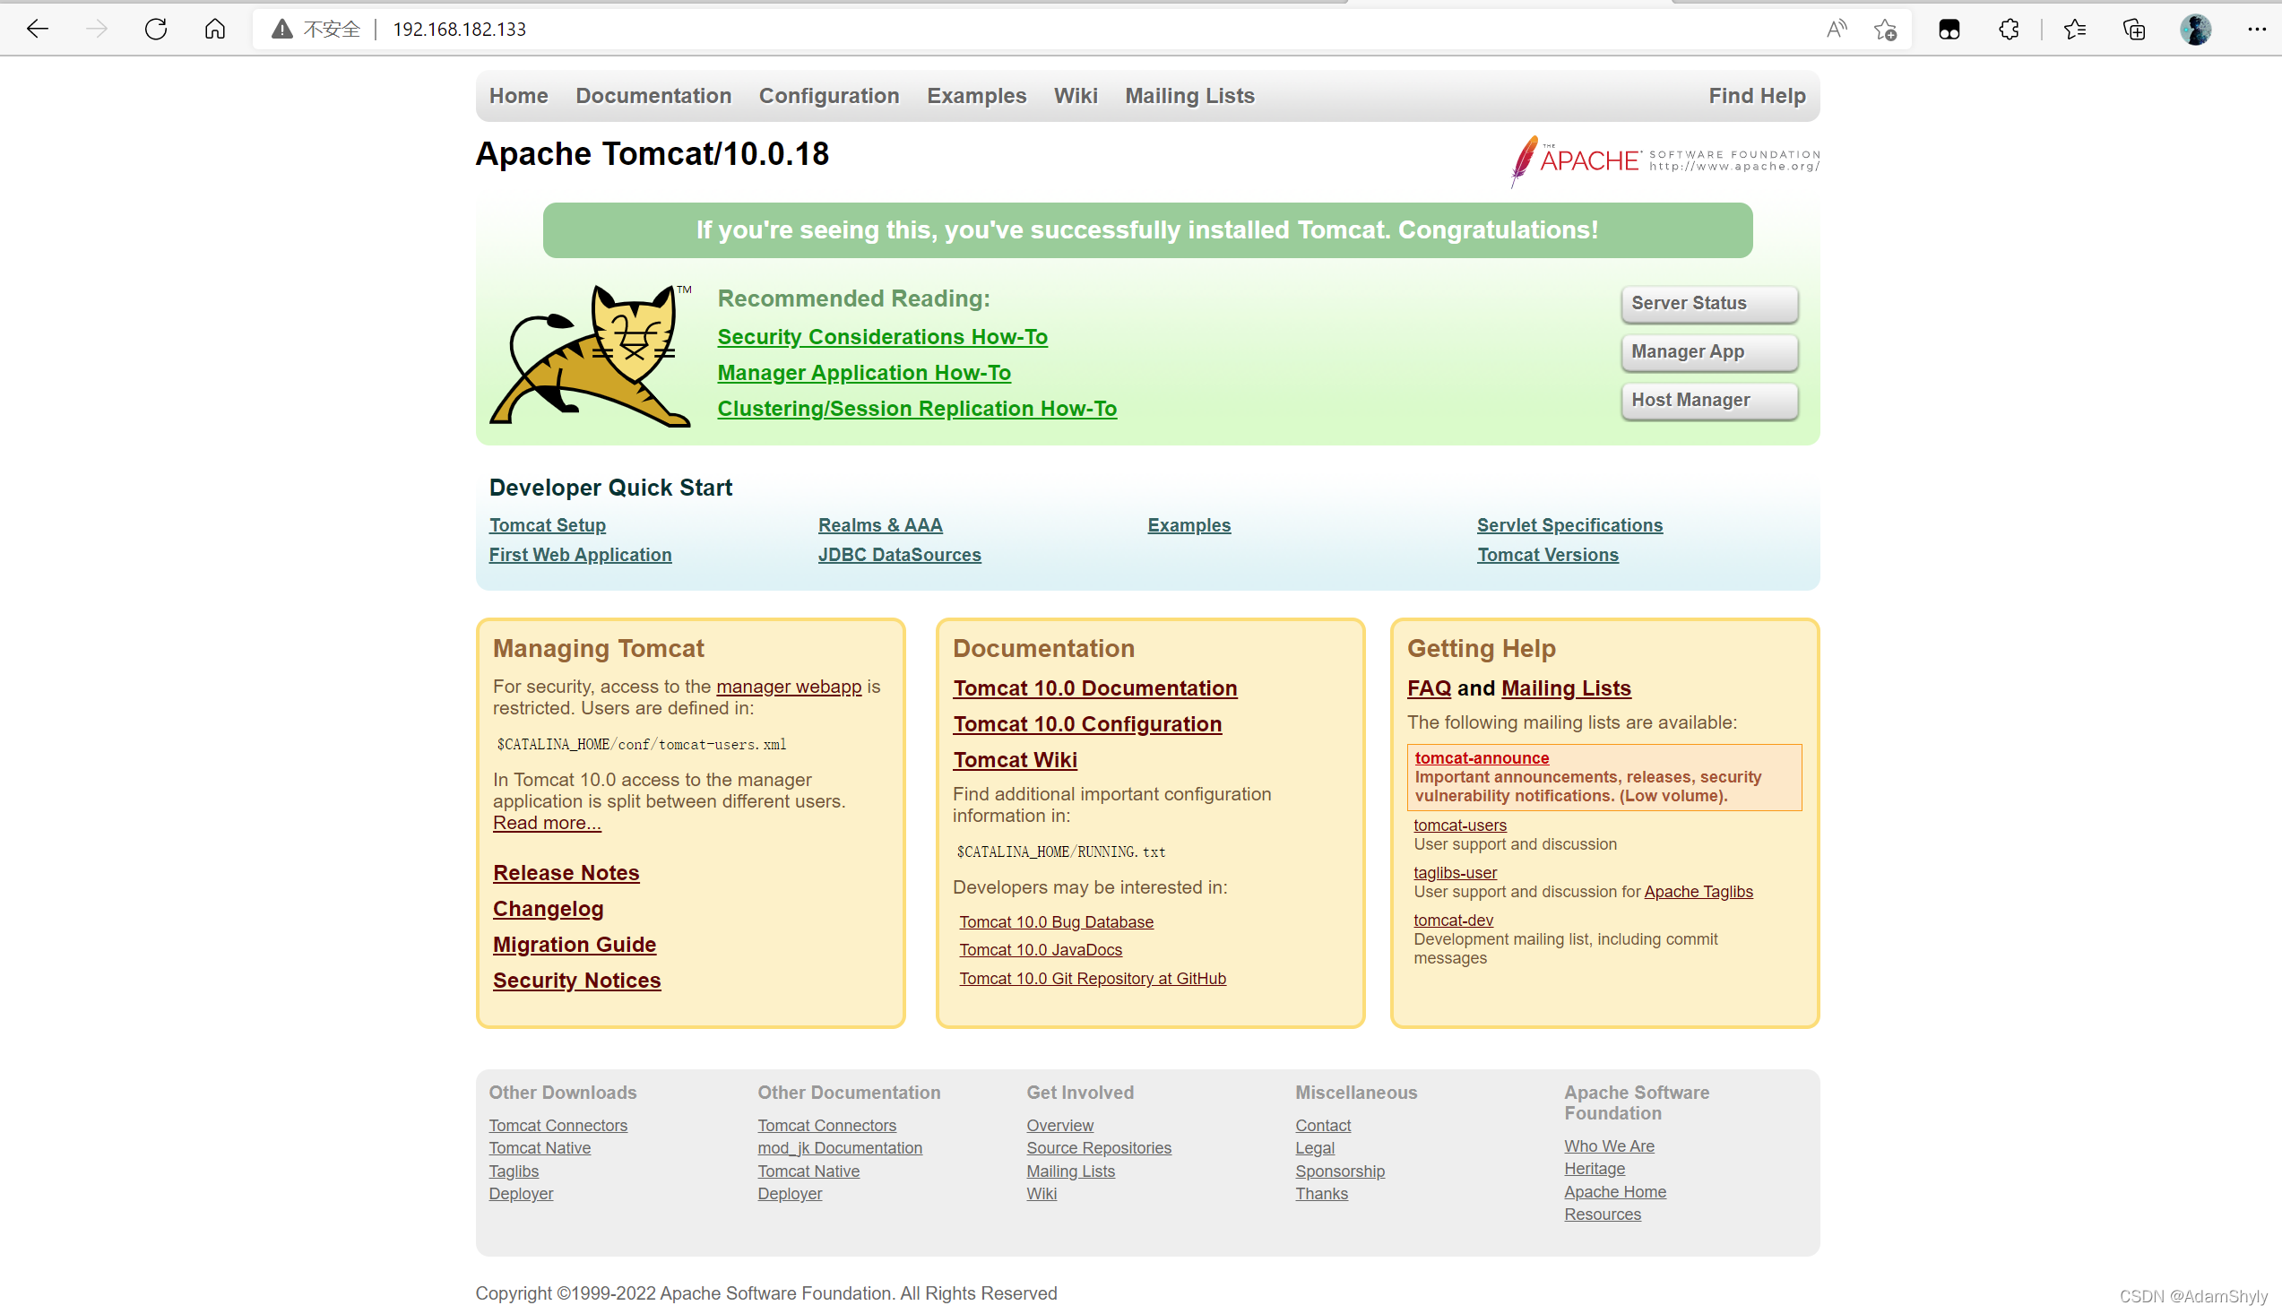
Task: Open the Manager App button
Action: click(1709, 352)
